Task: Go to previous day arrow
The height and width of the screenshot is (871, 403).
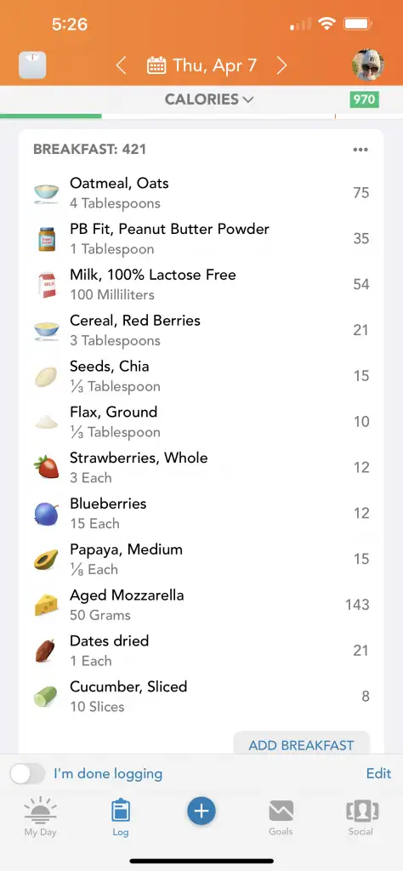Action: tap(121, 65)
